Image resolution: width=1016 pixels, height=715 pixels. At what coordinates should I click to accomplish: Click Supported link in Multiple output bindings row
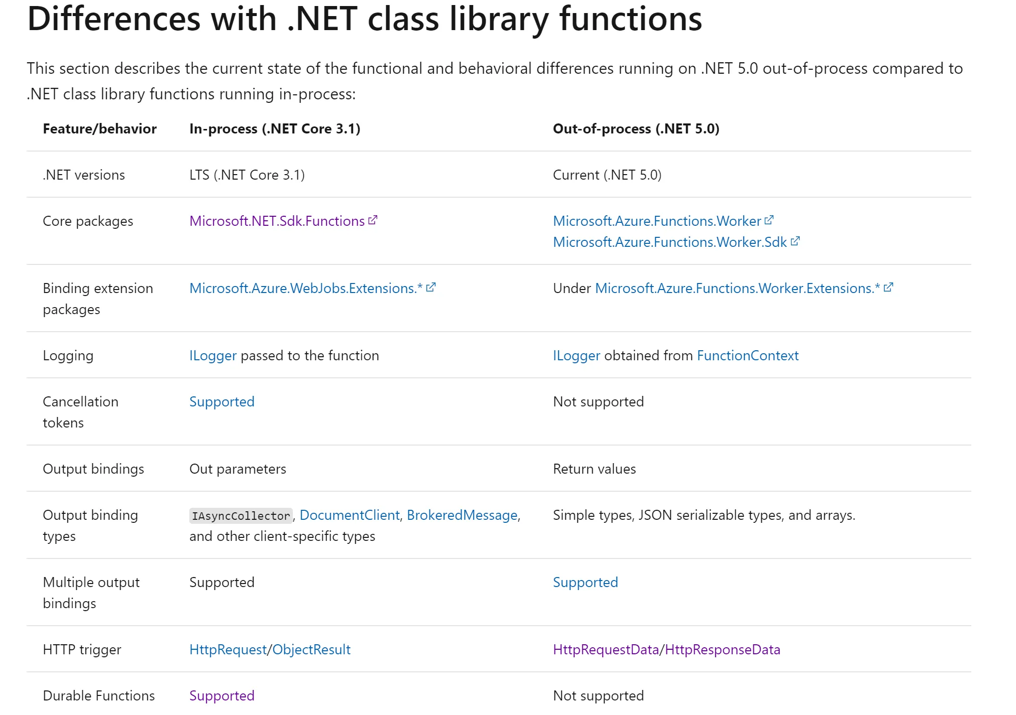(x=585, y=583)
